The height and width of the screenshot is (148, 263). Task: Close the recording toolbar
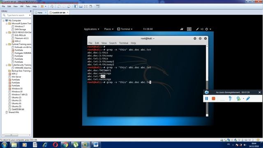pos(259,92)
